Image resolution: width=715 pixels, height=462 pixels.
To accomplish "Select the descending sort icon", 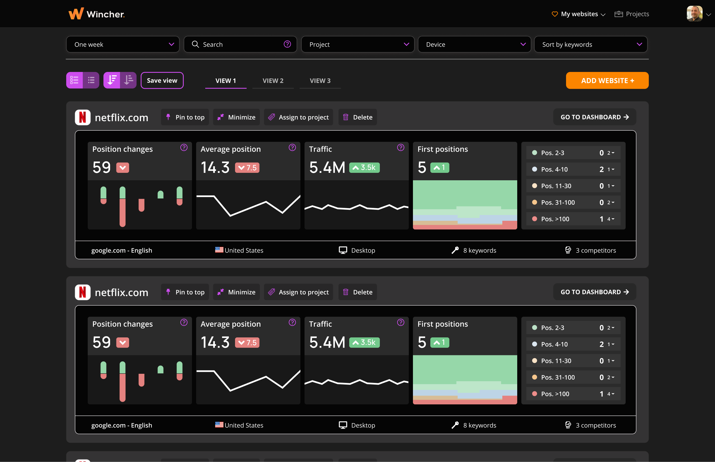I will 112,80.
